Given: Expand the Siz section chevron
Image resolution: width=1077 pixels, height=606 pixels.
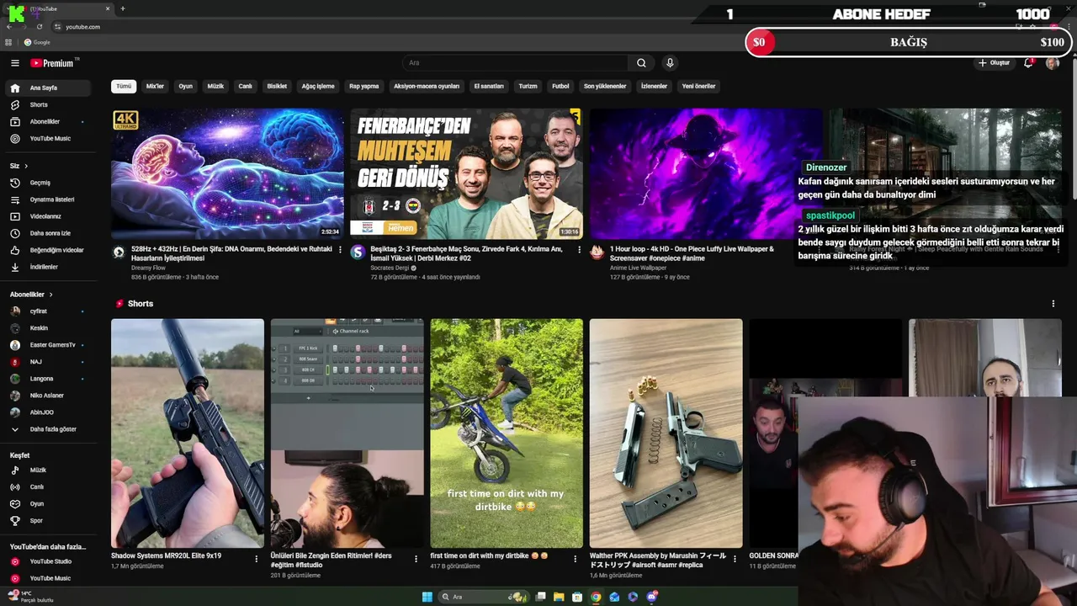Looking at the screenshot, I should (25, 166).
